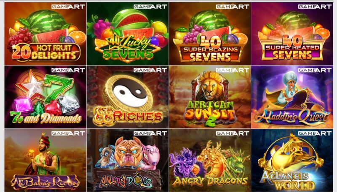Select the Angry Dragons game tile
Screen dimensions: 337x192
coord(210,160)
